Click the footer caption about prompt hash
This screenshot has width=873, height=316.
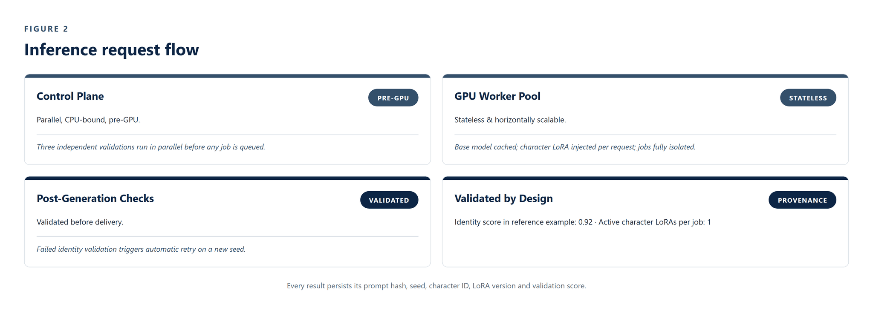[x=436, y=286]
